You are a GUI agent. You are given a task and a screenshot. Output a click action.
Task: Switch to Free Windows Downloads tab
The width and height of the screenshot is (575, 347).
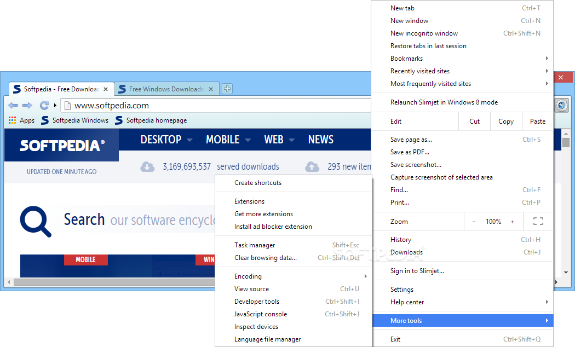click(167, 89)
